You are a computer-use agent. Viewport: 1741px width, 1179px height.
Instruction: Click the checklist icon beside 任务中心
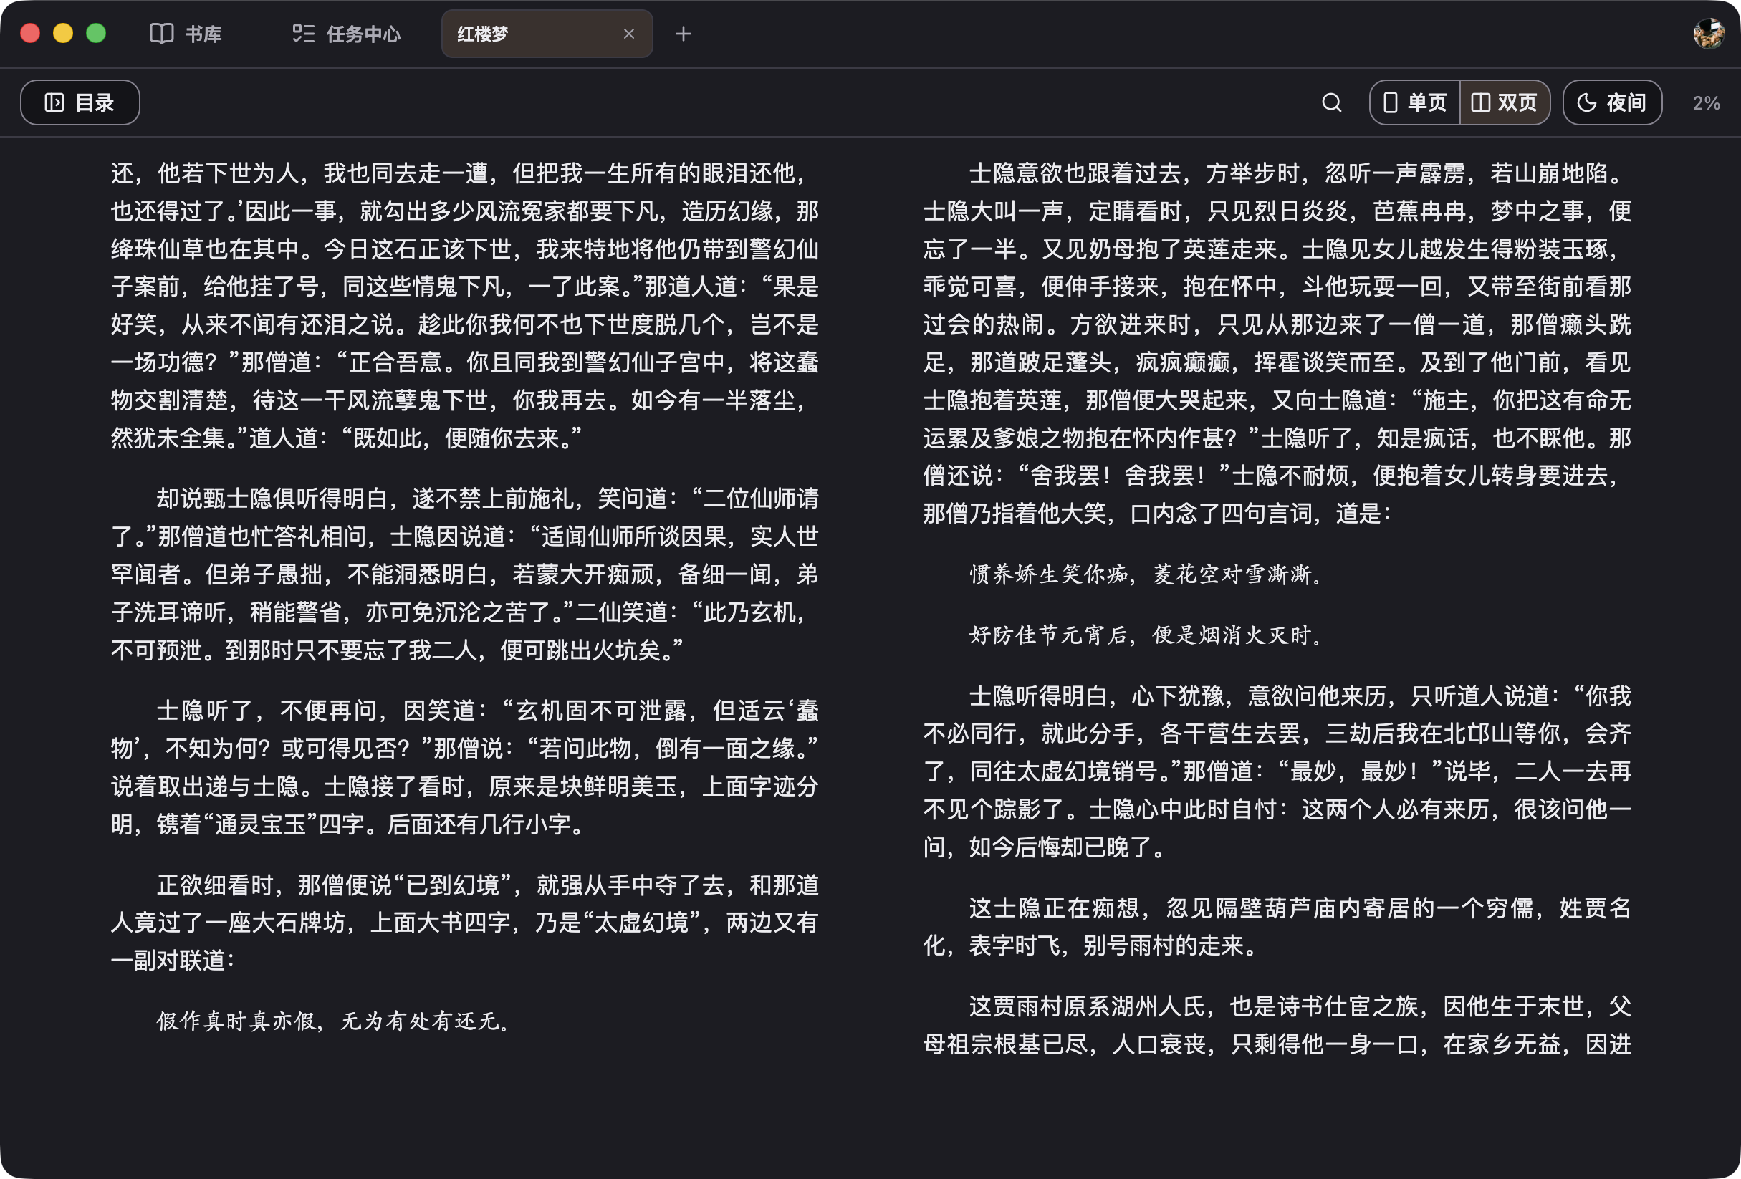click(x=303, y=34)
